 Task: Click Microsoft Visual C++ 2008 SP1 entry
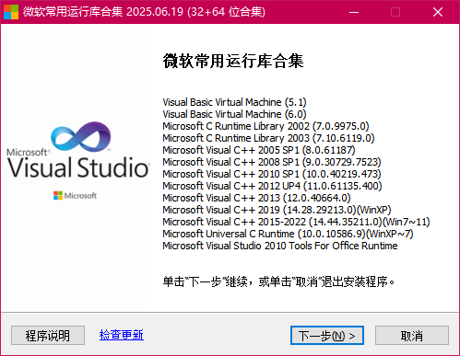click(x=272, y=162)
